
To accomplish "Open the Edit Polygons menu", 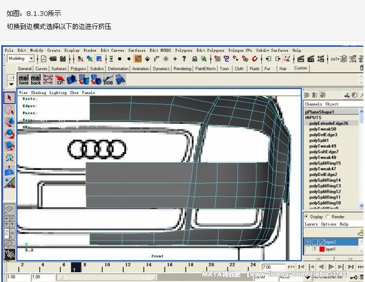I will [x=210, y=50].
